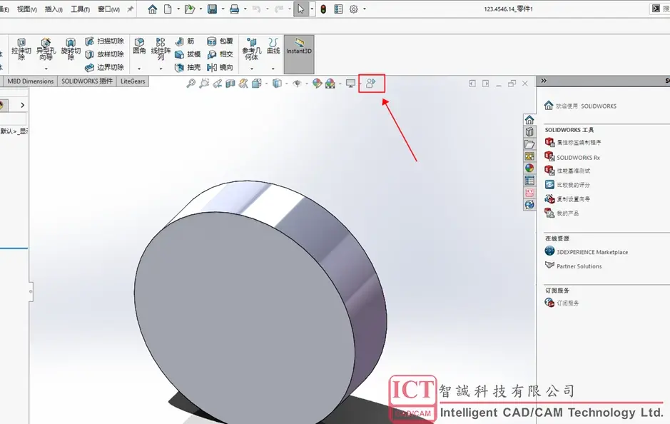Image resolution: width=670 pixels, height=424 pixels.
Task: Click 抽壳 shell tool
Action: [x=188, y=68]
